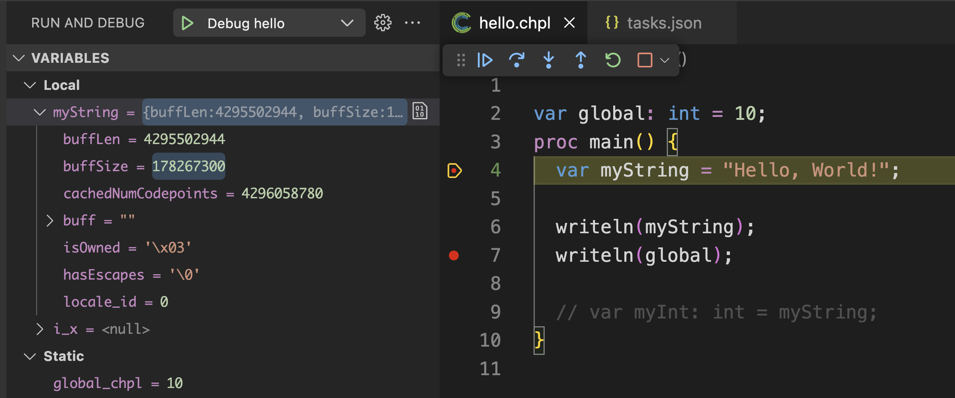Click the myString value preview
The image size is (955, 398).
pos(275,112)
